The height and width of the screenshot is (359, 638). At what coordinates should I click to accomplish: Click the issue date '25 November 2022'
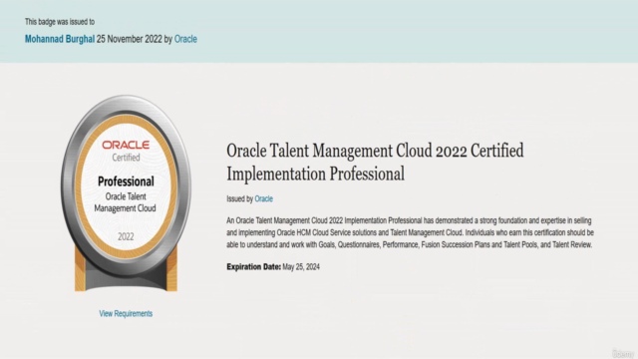[130, 39]
